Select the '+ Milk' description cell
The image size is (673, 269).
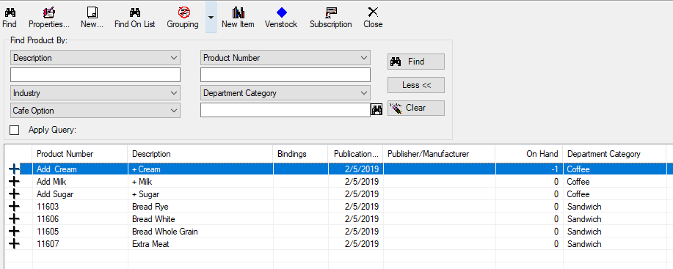(200, 182)
